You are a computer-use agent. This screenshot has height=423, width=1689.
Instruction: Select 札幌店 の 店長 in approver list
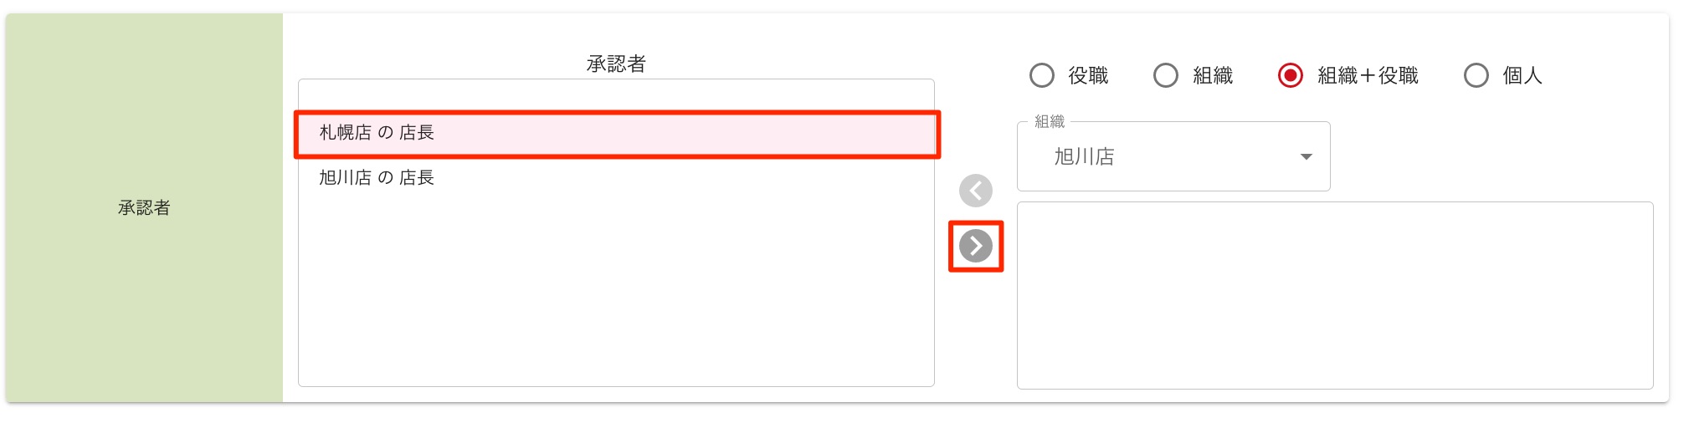377,133
